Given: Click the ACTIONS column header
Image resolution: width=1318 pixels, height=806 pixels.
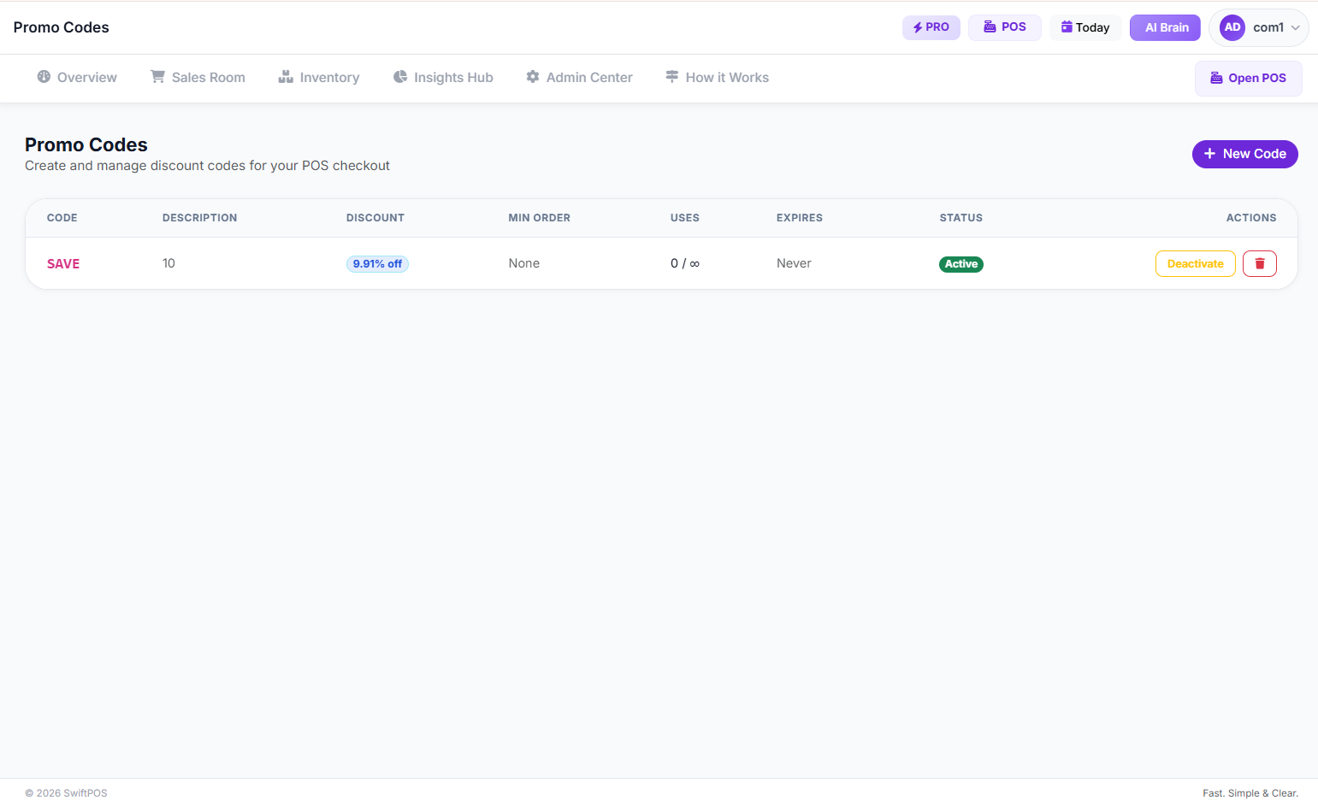Looking at the screenshot, I should pos(1251,218).
